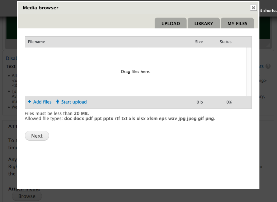Viewport: 277px width, 202px height.
Task: Click the plus icon beside Add files
Action: tap(29, 102)
